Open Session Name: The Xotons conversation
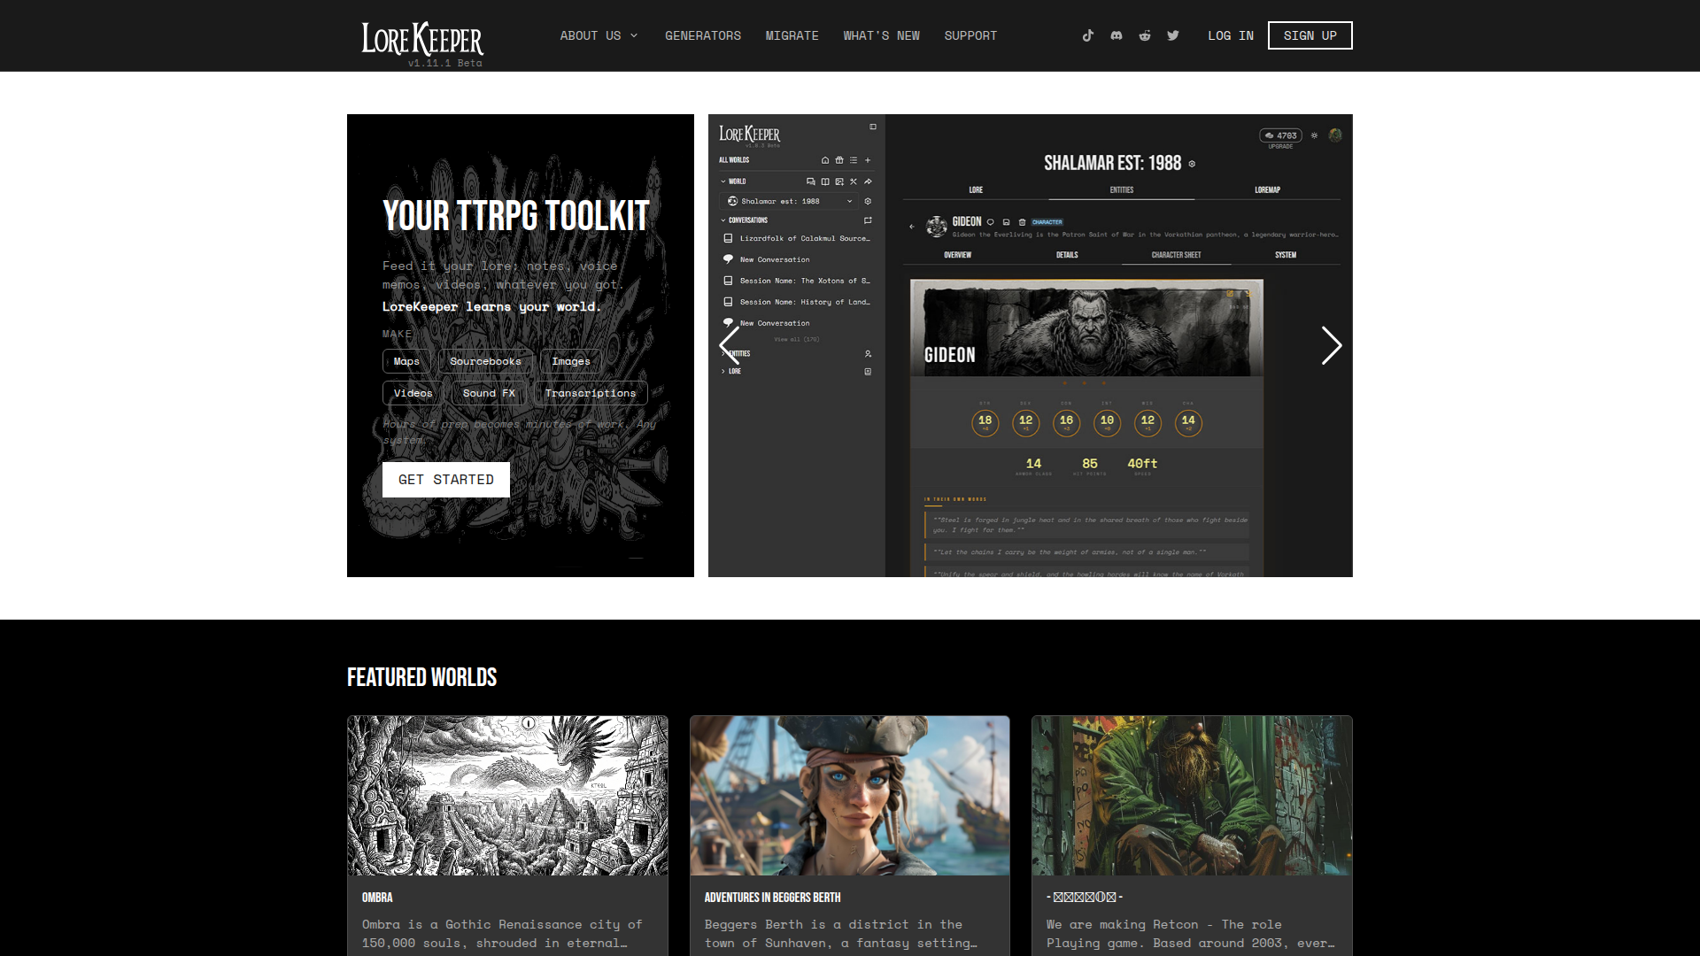 tap(797, 281)
